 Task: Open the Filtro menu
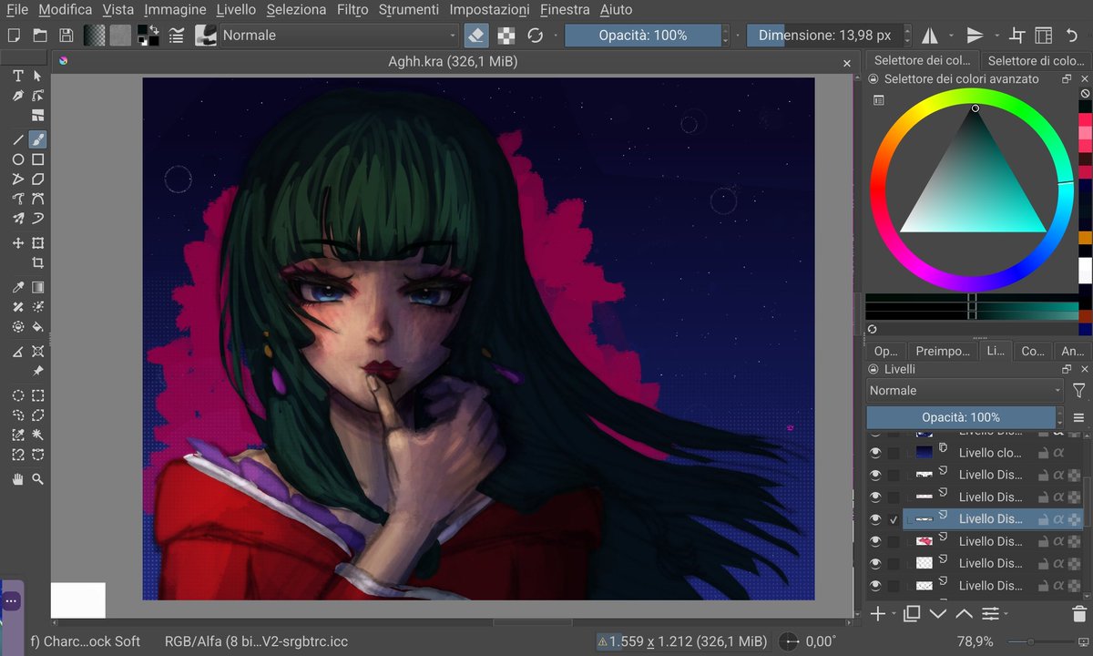tap(352, 10)
